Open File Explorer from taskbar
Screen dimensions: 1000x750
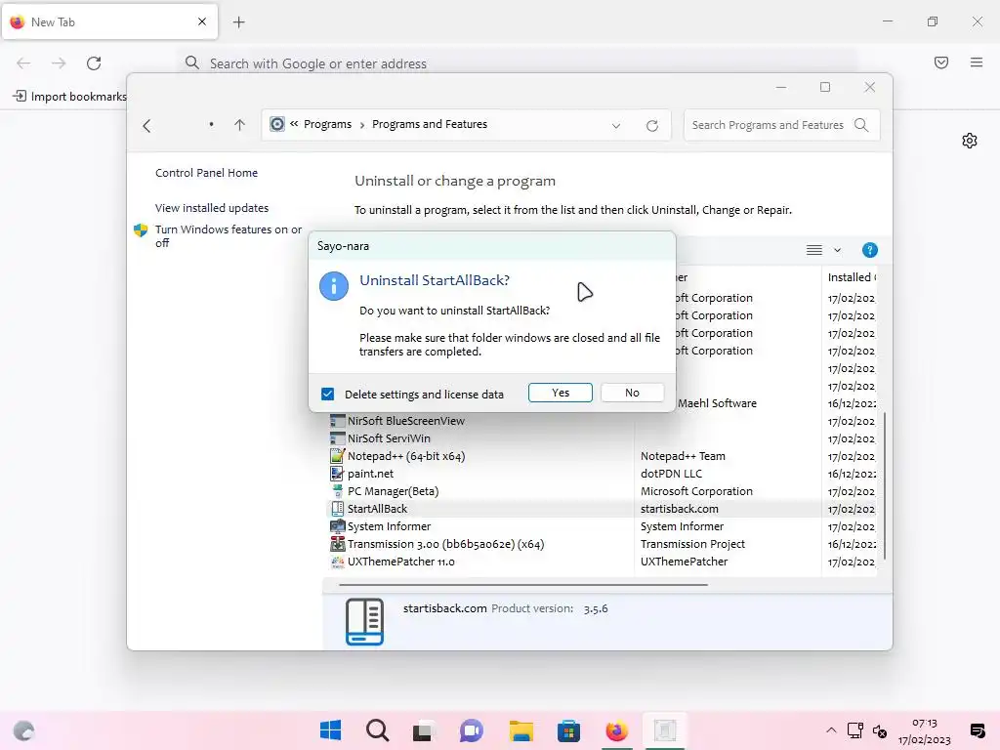pos(521,730)
